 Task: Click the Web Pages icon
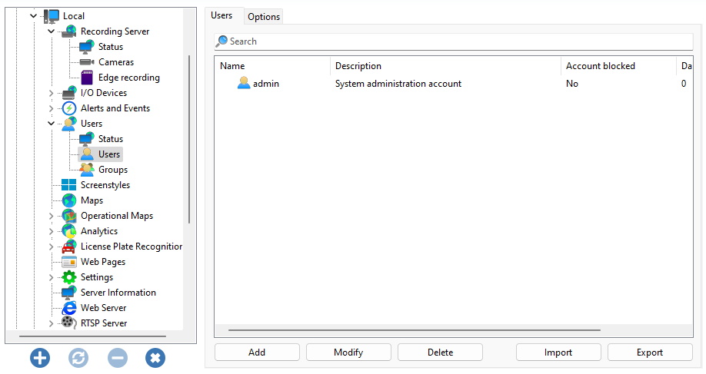[69, 262]
